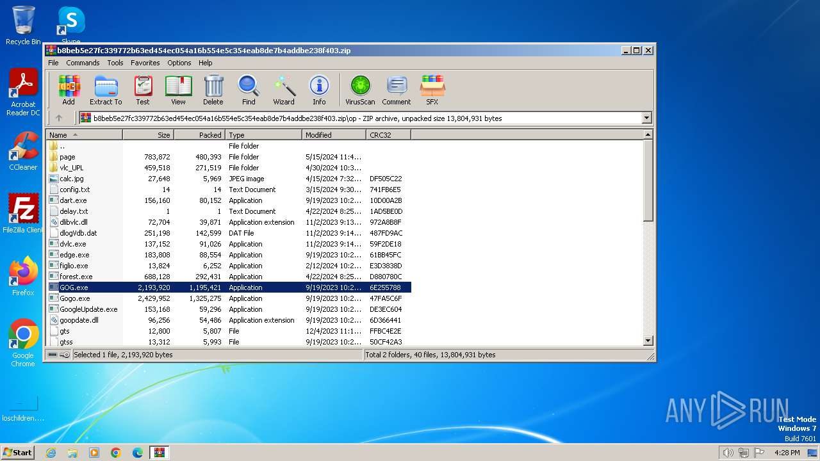Select edge.exe file
This screenshot has height=461, width=820.
tap(229, 255)
